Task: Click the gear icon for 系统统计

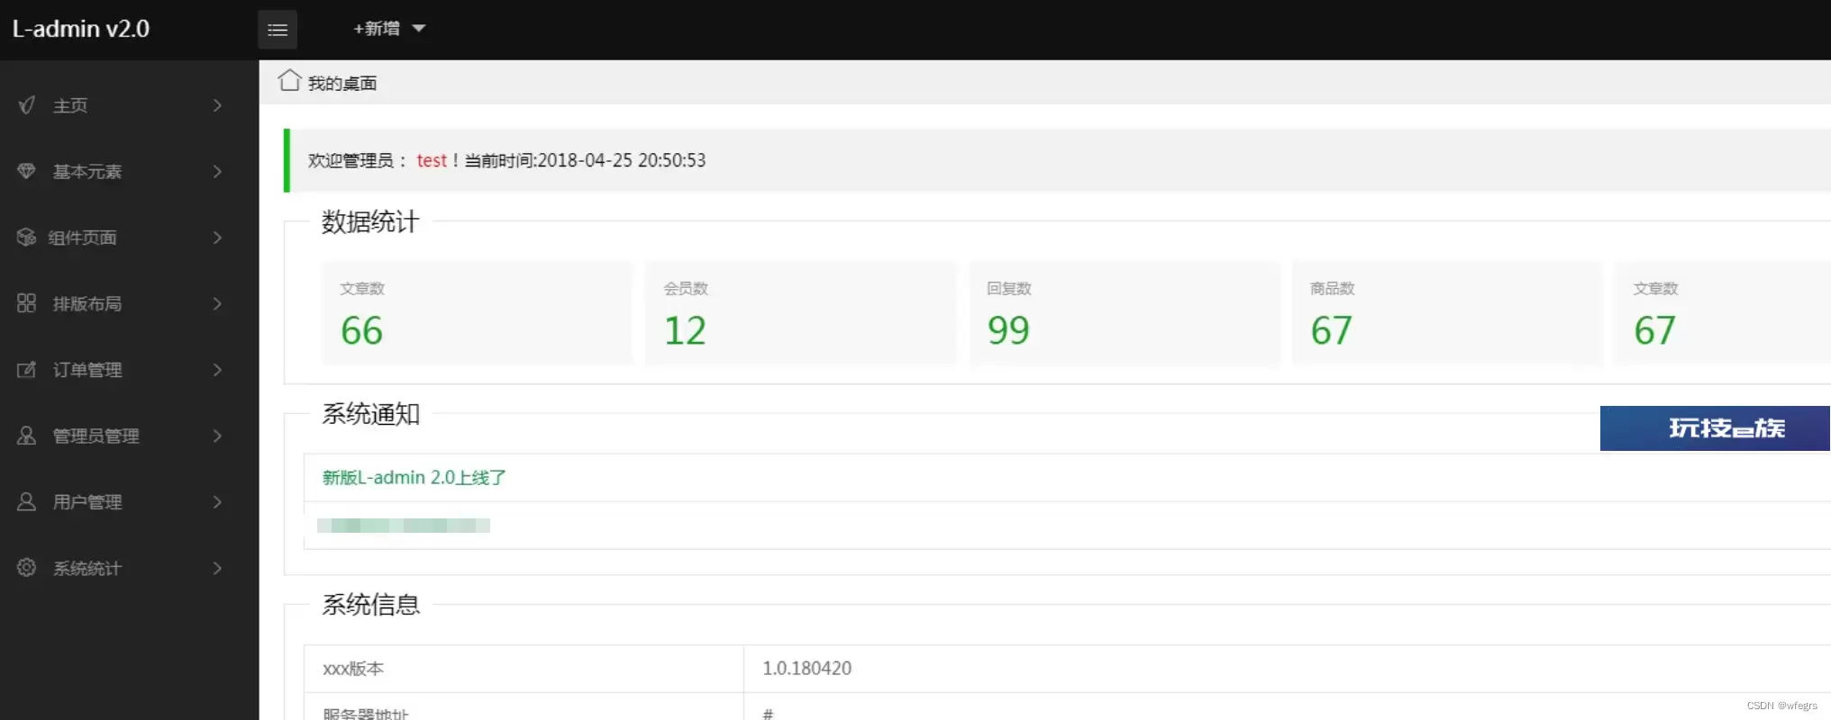Action: 27,568
